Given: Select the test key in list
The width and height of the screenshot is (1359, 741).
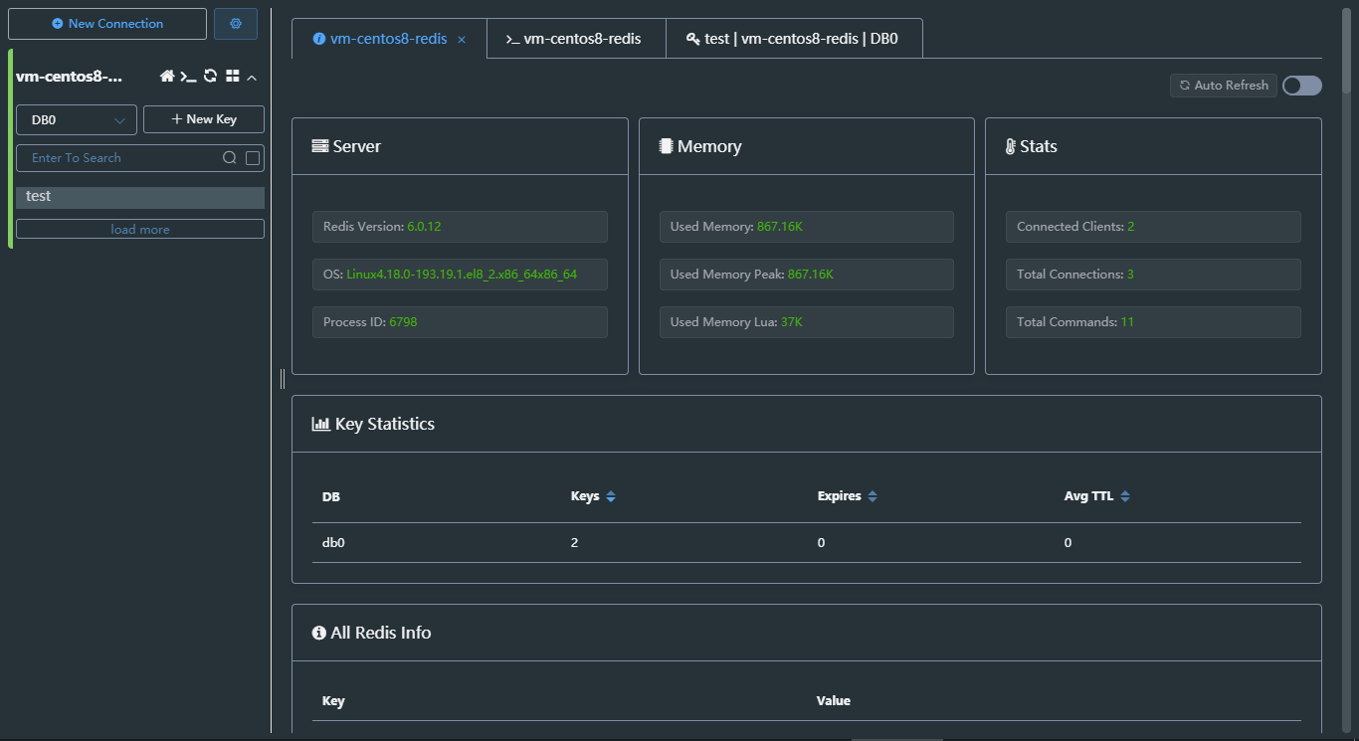Looking at the screenshot, I should pyautogui.click(x=140, y=197).
